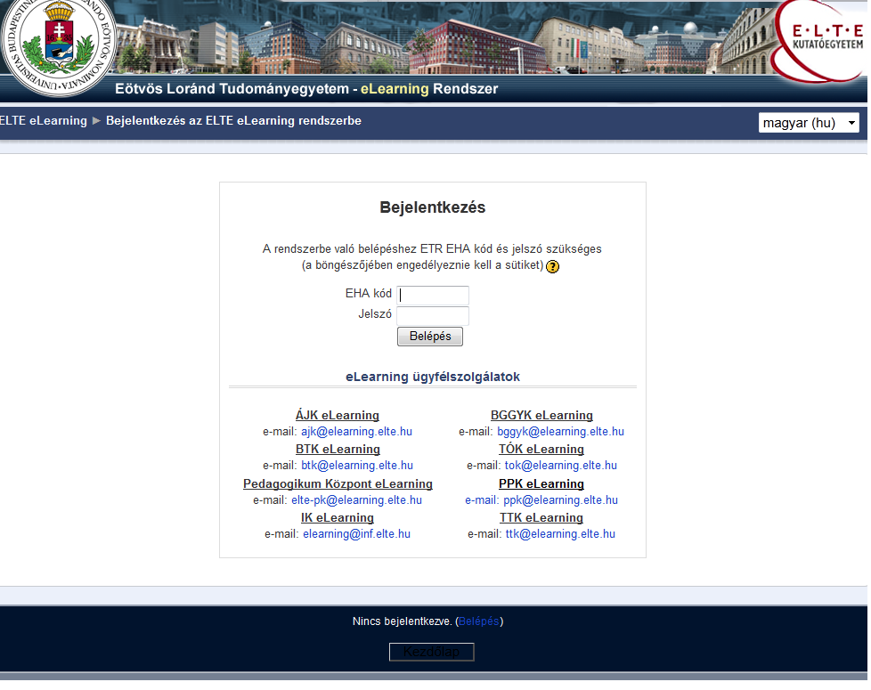The width and height of the screenshot is (871, 690).
Task: Click the Bejelentkezés az ELTE eLearning rendszerbe breadcrumb
Action: 233,120
